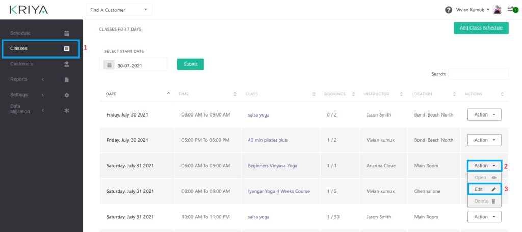Click the Schedule calendar icon in sidebar
The image size is (522, 232).
[66, 33]
